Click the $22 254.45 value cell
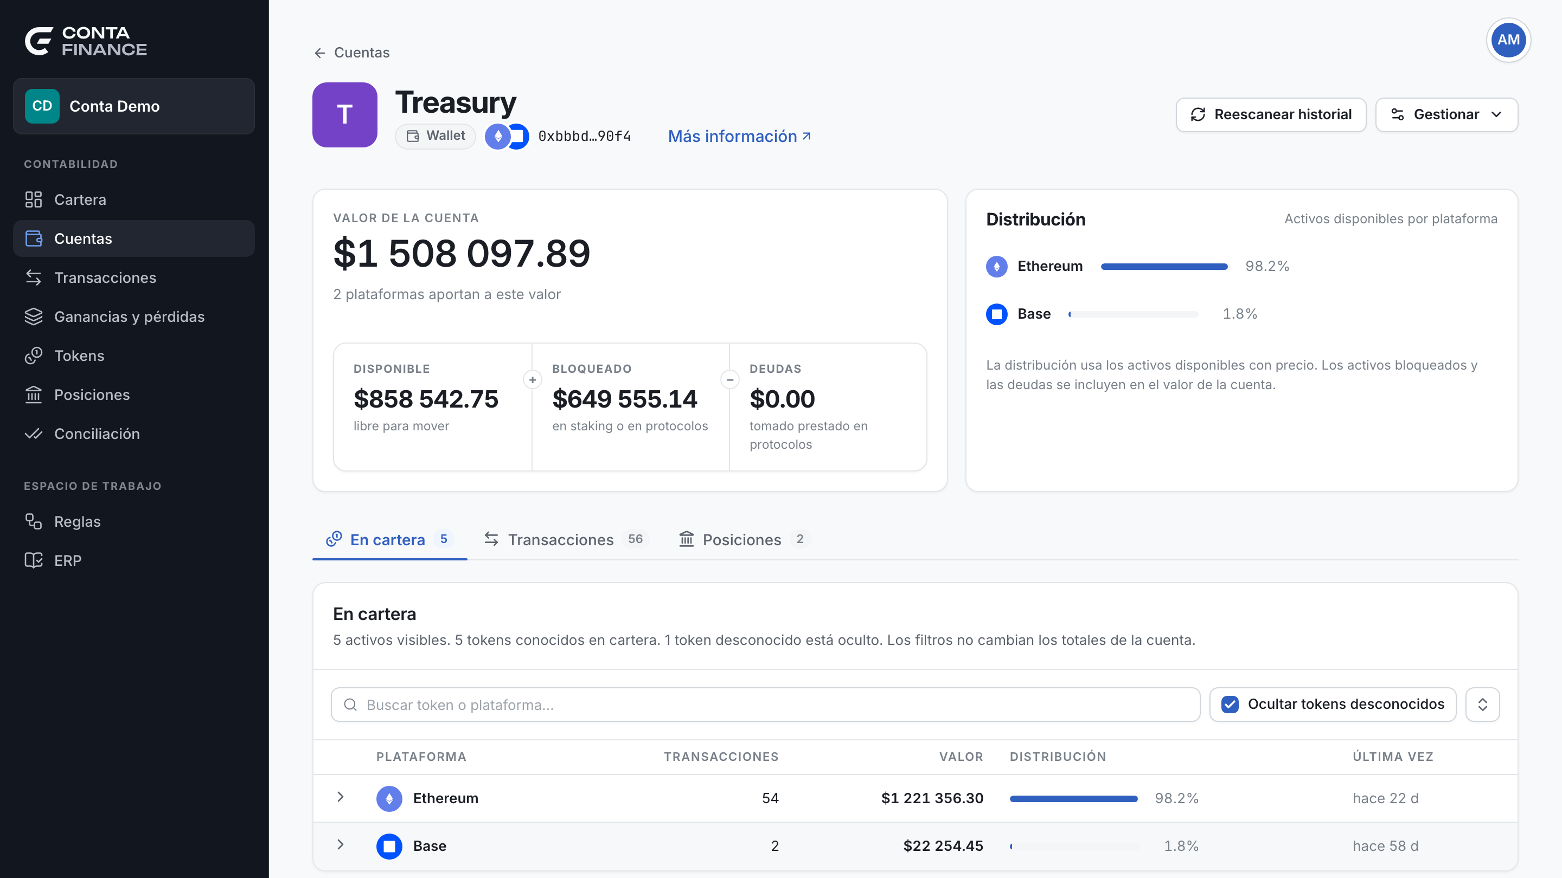Image resolution: width=1562 pixels, height=878 pixels. [943, 846]
